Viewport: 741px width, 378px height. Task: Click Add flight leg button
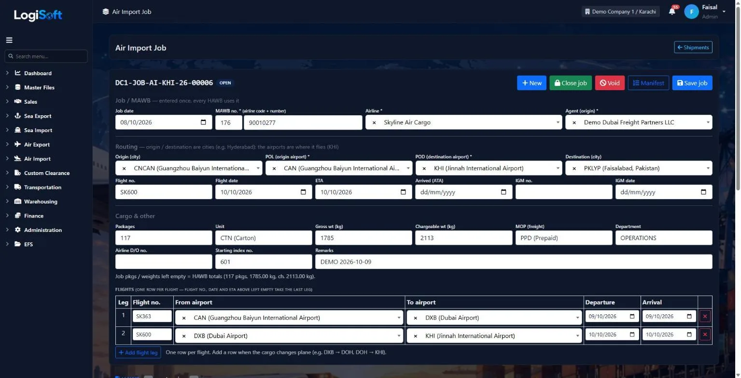coord(138,352)
